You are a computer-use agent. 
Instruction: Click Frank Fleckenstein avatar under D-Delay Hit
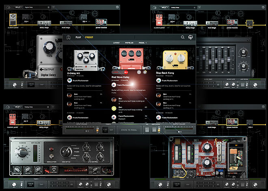[x=69, y=81]
